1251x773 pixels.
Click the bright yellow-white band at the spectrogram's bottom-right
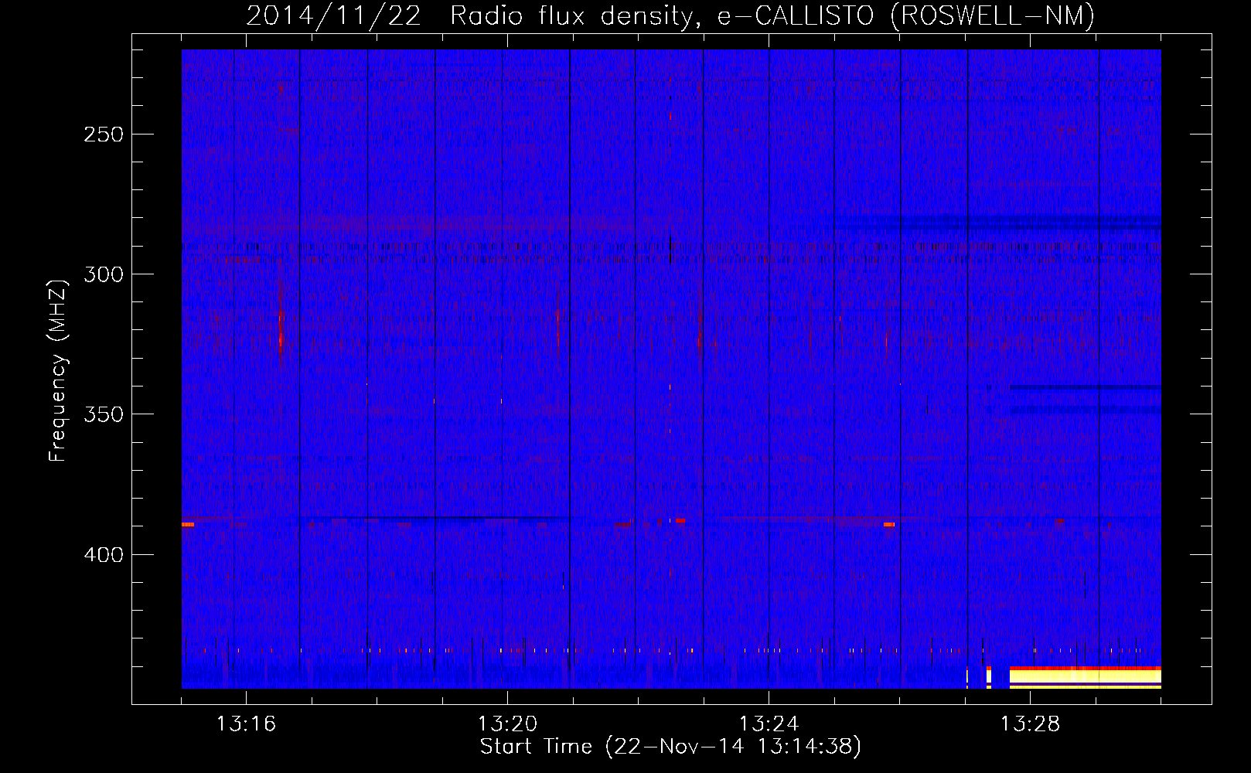click(1085, 677)
